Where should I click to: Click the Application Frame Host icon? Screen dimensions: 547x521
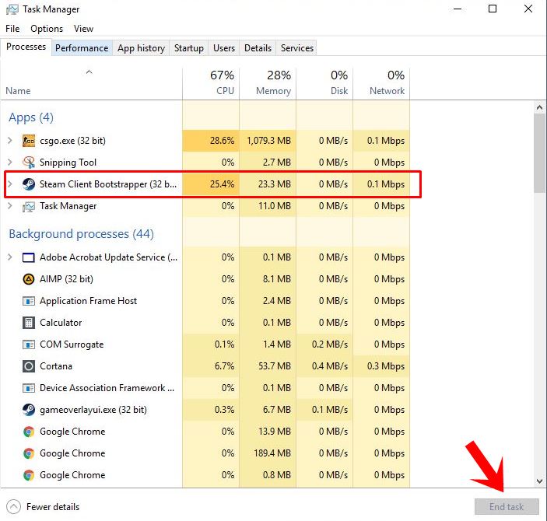[29, 301]
